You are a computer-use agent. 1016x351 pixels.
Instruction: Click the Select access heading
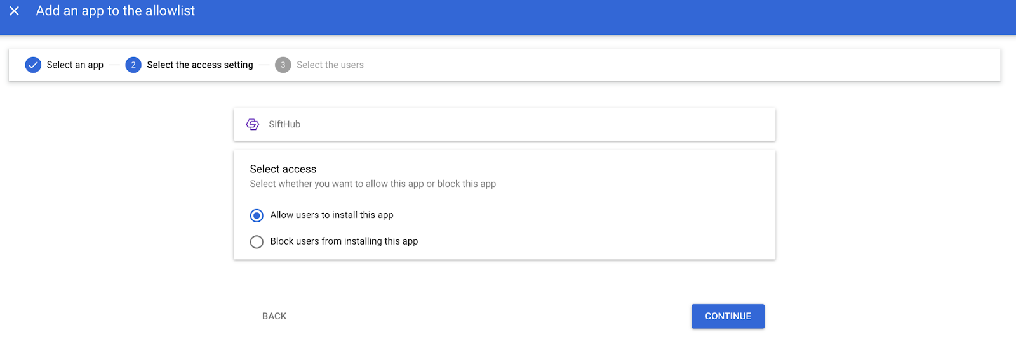coord(283,169)
